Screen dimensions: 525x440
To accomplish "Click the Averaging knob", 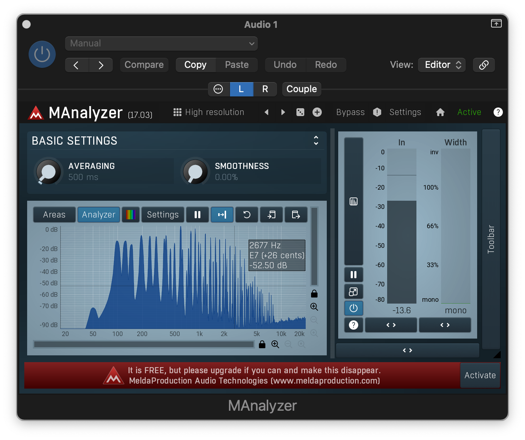I will tap(48, 172).
